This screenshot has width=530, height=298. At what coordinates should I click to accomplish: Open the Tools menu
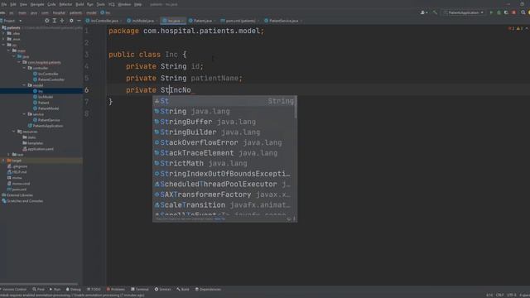coord(101,4)
